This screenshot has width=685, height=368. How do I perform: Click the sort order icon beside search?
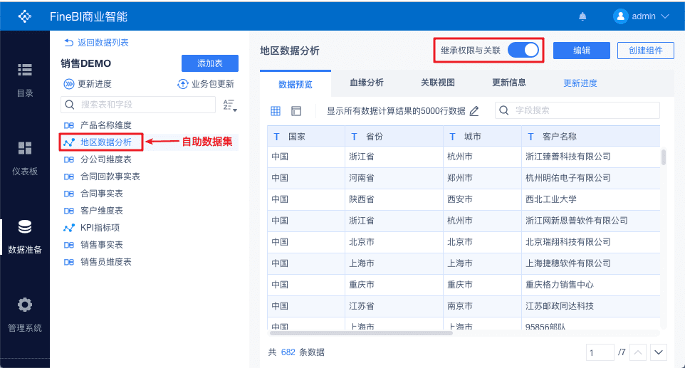tap(230, 105)
